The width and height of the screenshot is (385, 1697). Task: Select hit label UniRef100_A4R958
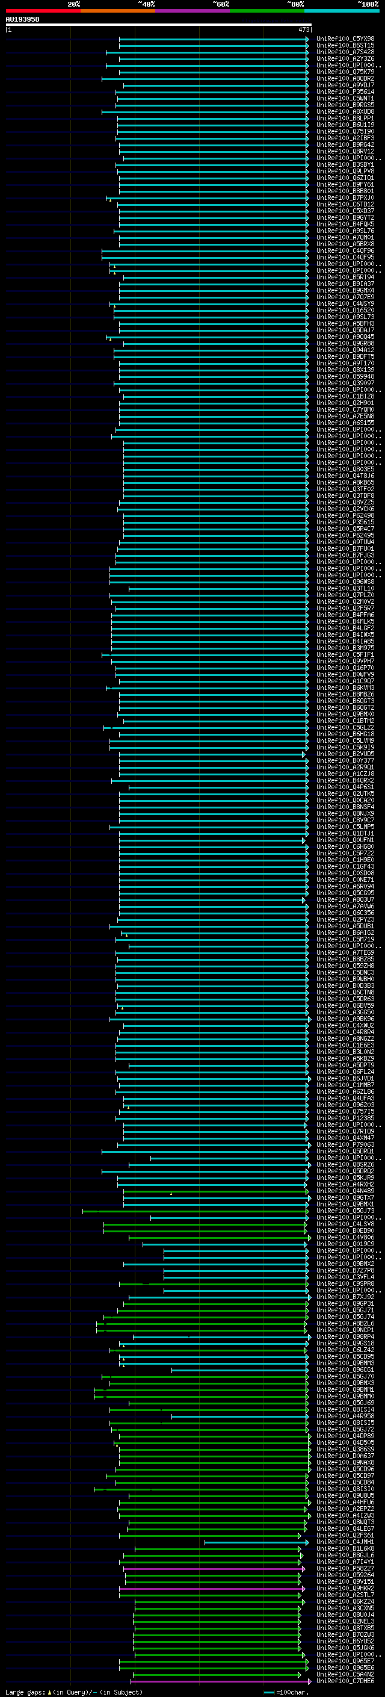point(345,1416)
